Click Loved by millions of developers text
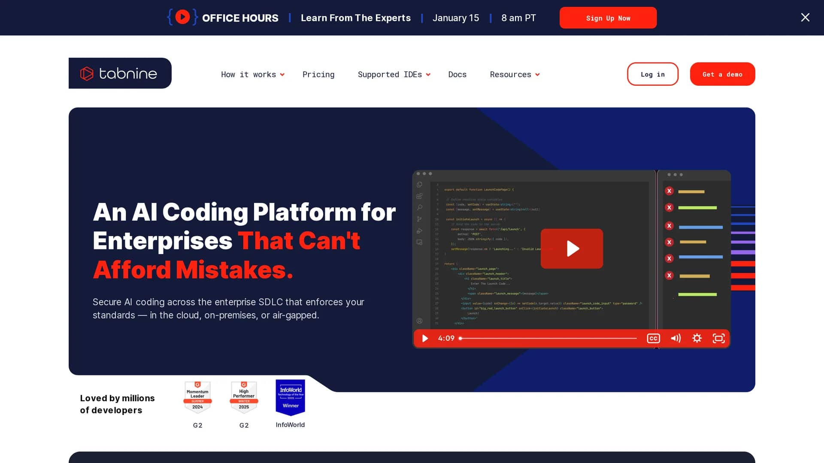824x463 pixels. click(x=117, y=404)
